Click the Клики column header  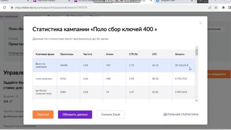tap(110, 54)
